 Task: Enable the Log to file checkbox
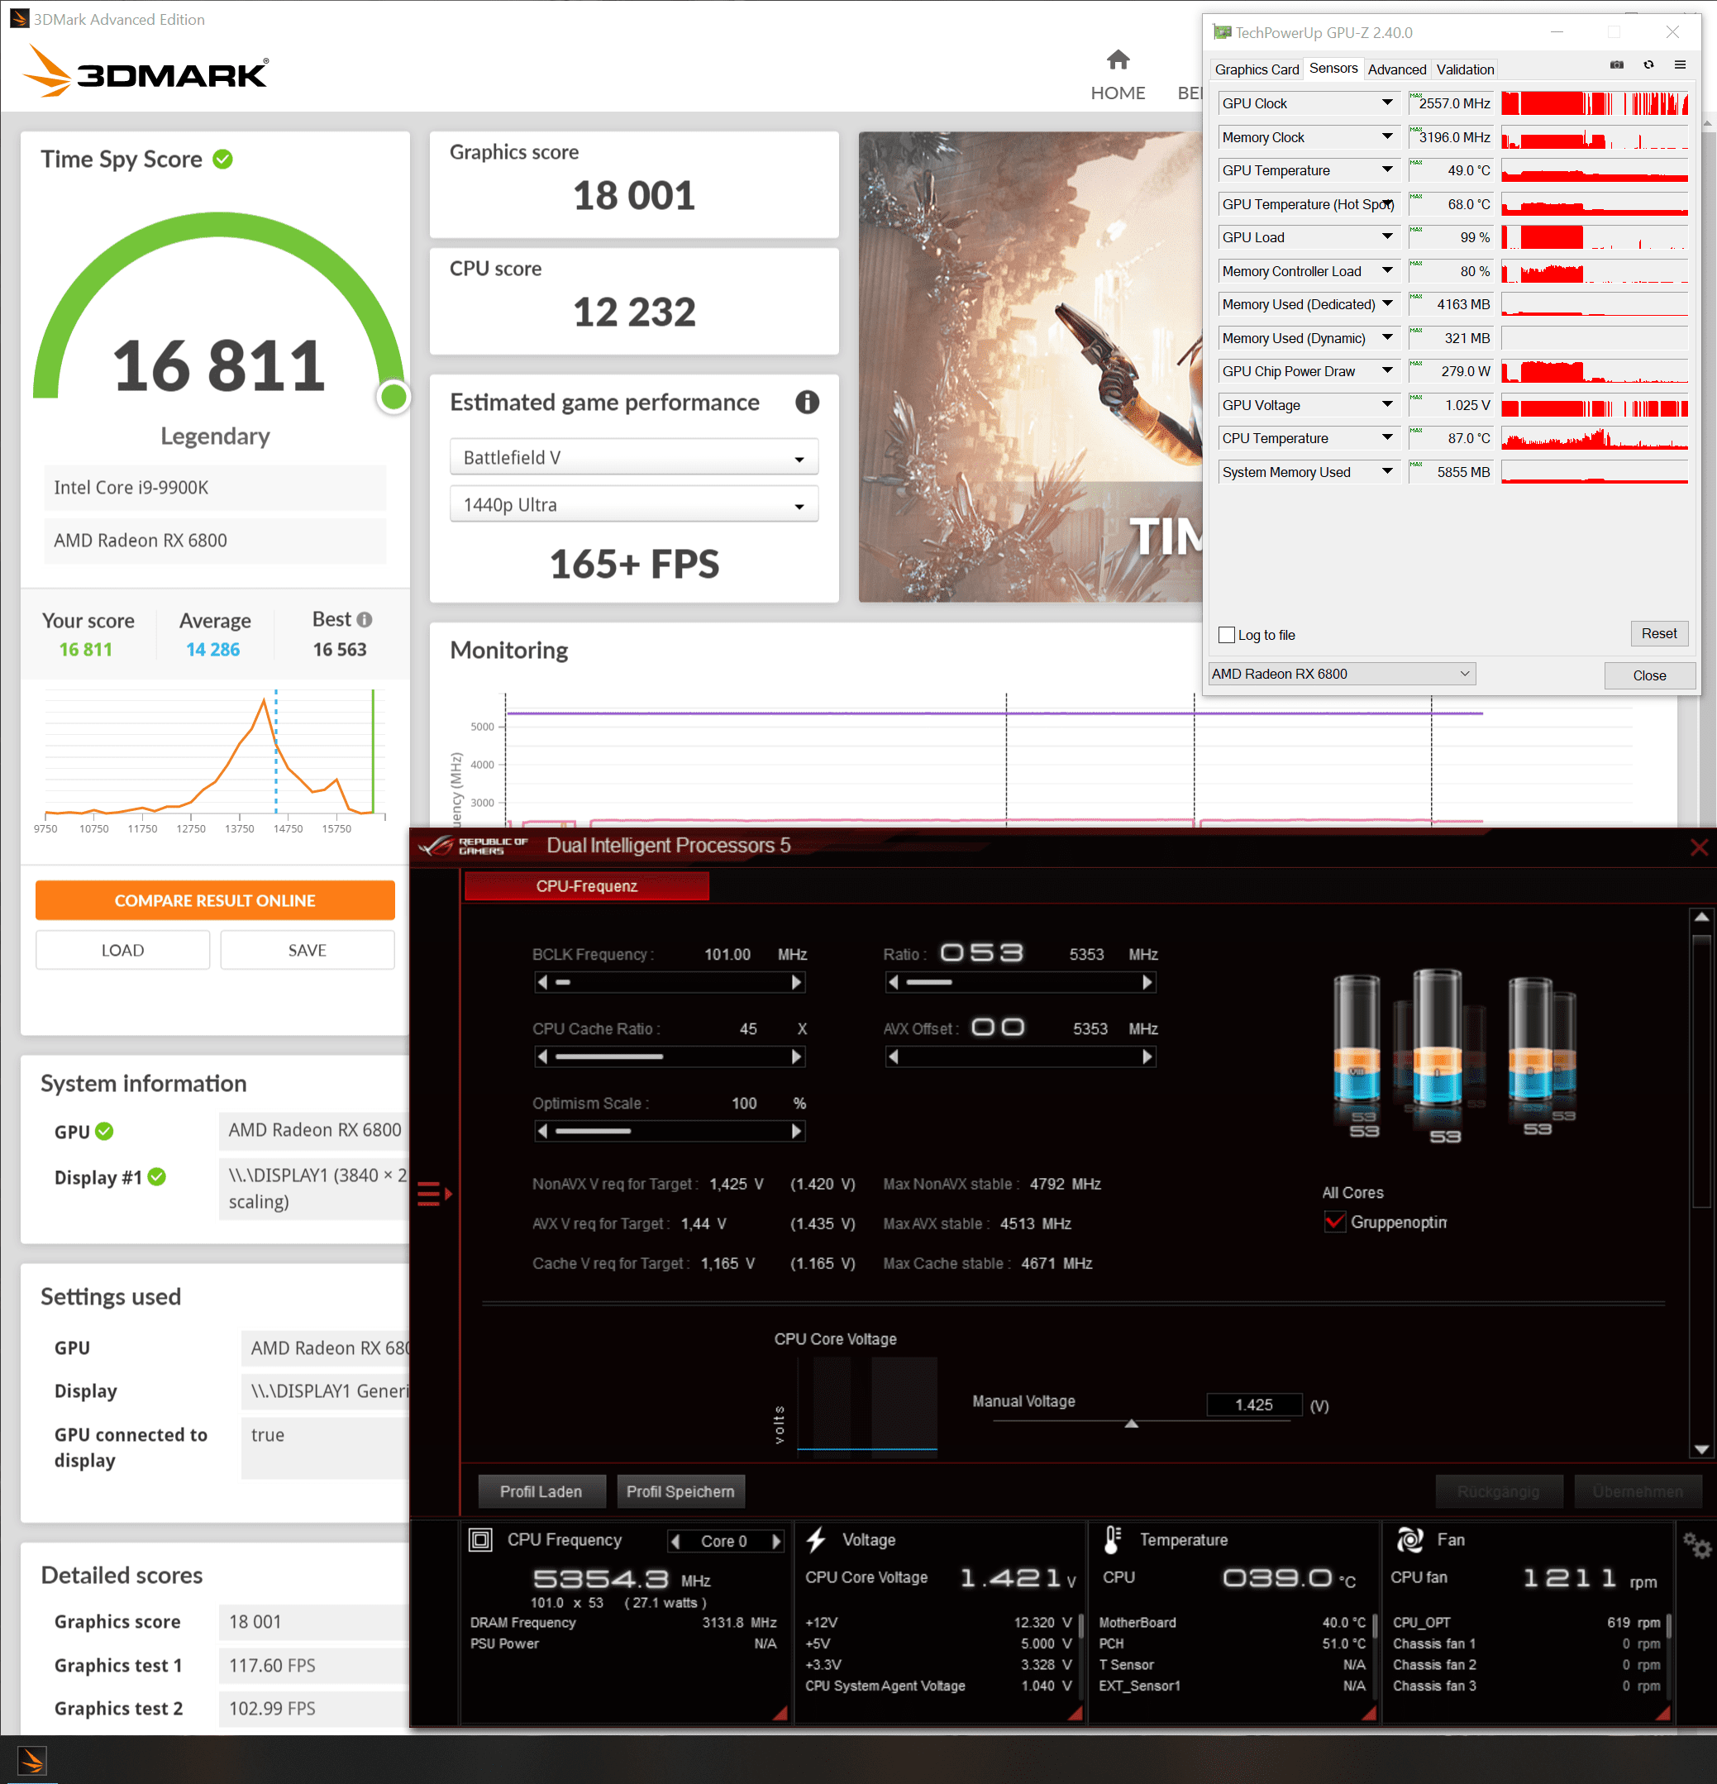pos(1228,636)
